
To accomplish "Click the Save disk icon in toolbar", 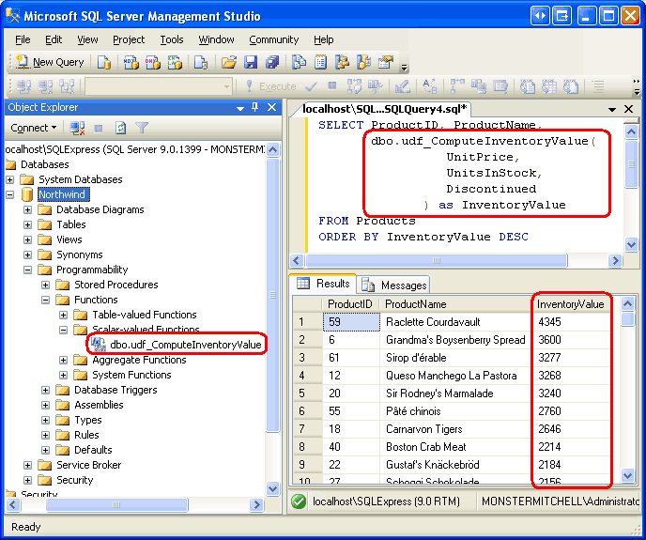I will click(250, 62).
